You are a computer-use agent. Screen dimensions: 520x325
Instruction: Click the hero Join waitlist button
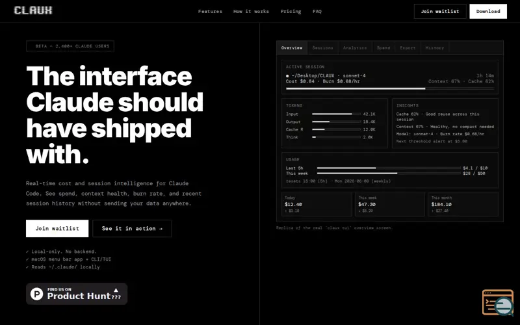pos(57,229)
